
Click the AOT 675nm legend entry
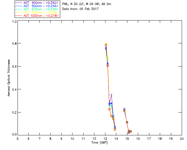coord(37,9)
